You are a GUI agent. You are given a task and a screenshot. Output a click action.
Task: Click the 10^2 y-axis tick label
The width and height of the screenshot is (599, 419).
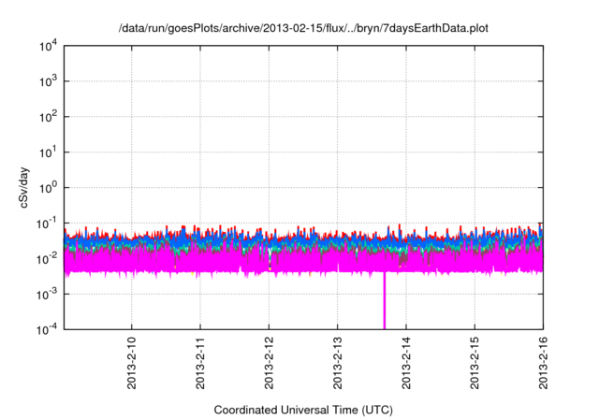(x=48, y=116)
